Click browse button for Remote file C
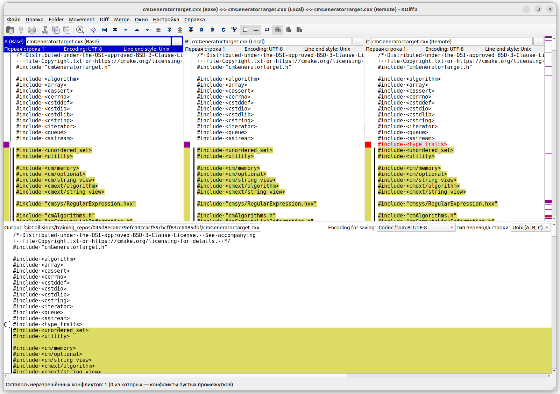This screenshot has width=560, height=394. [539, 42]
